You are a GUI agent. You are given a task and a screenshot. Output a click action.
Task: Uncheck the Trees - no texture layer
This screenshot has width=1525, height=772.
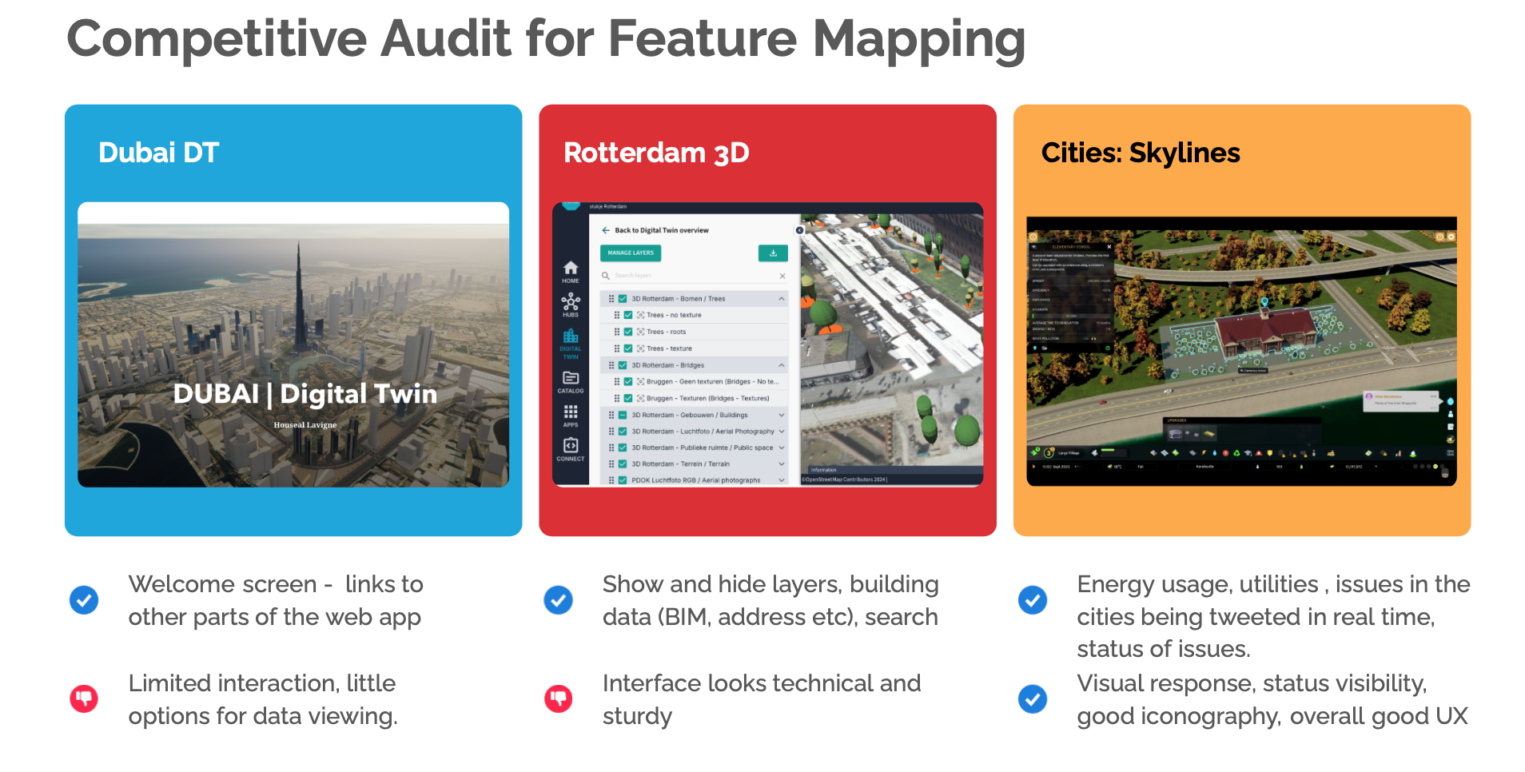[628, 315]
